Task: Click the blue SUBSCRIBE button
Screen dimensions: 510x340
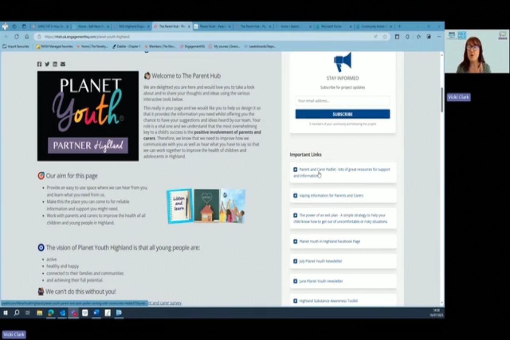Action: pyautogui.click(x=343, y=114)
